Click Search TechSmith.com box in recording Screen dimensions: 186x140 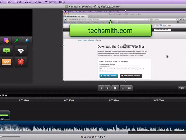coord(163,30)
